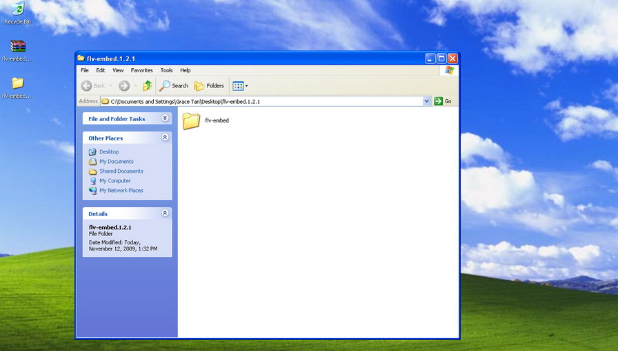Click the My Computer icon in sidebar
Screen dimensions: 618x351
point(92,181)
